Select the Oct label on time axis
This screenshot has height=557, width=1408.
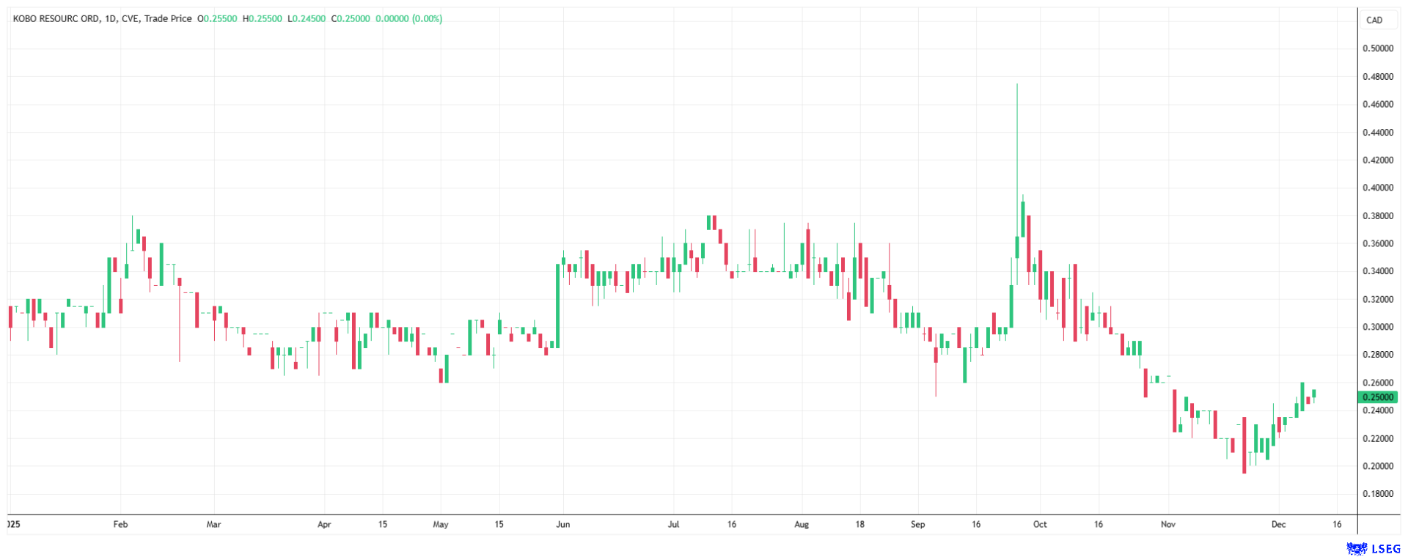pyautogui.click(x=1040, y=524)
